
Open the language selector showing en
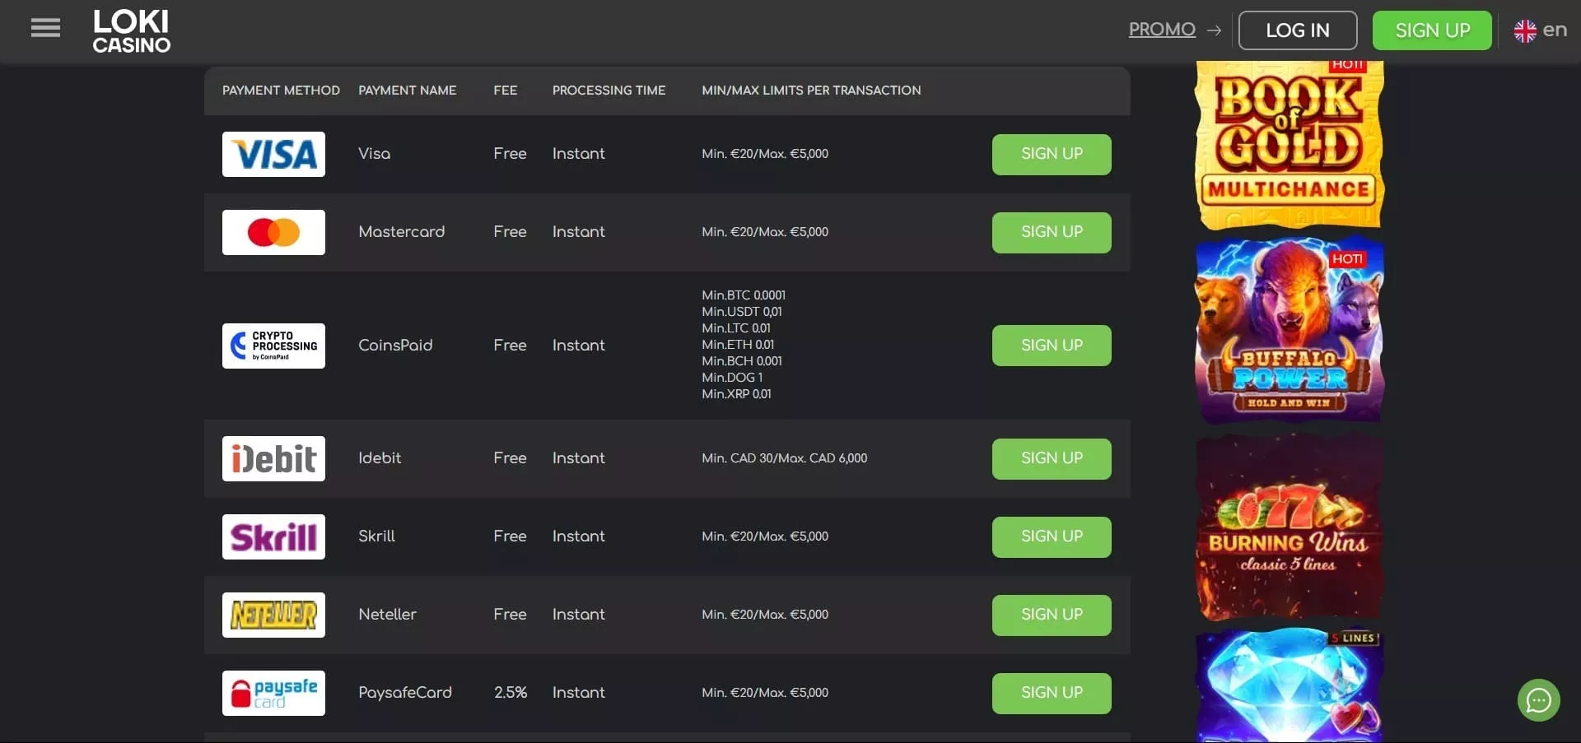(x=1540, y=30)
